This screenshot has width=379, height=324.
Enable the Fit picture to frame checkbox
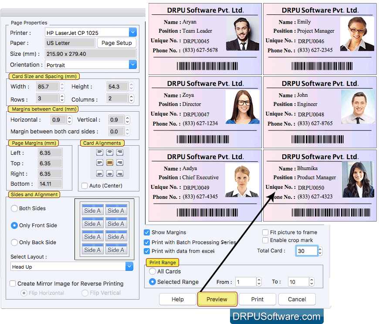point(265,232)
